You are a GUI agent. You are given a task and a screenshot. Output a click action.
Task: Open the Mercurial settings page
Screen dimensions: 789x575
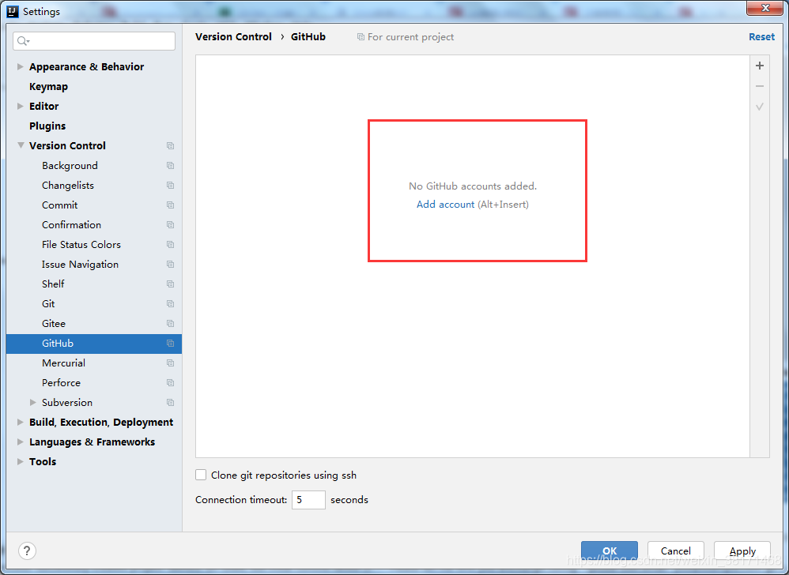(63, 363)
